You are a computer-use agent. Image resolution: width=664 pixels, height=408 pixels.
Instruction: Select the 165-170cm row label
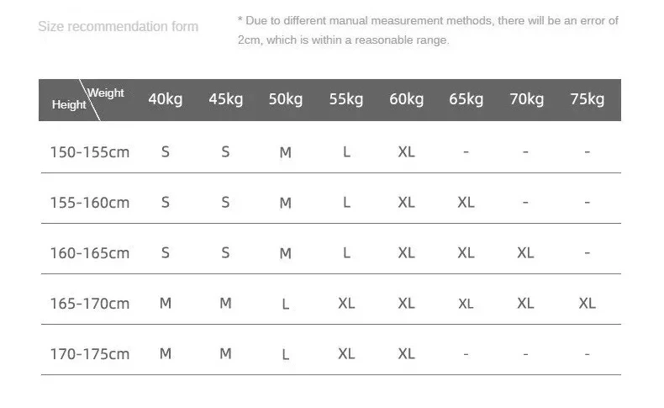90,304
